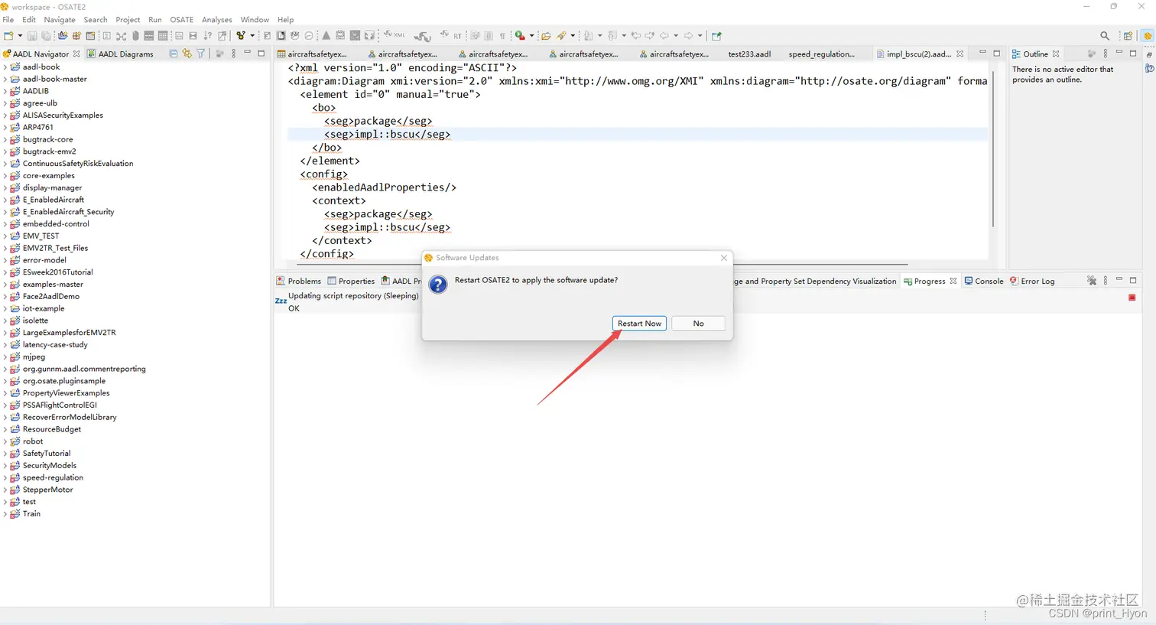Click the instantiate toolbar icon before its arrow

coord(241,35)
